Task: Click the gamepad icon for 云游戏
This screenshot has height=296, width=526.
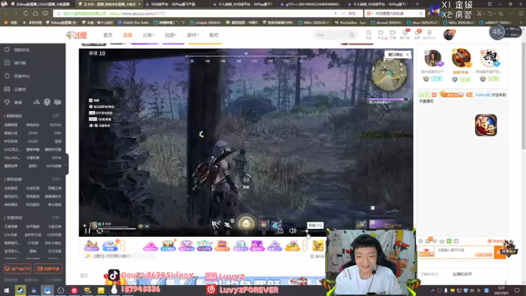Action: pyautogui.click(x=7, y=89)
